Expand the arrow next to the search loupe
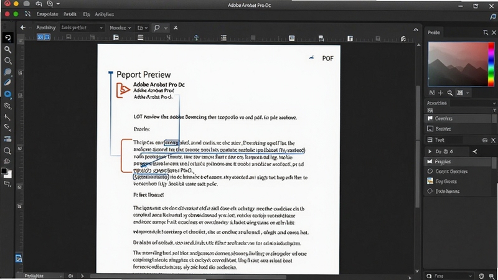The image size is (498, 280). point(166,28)
